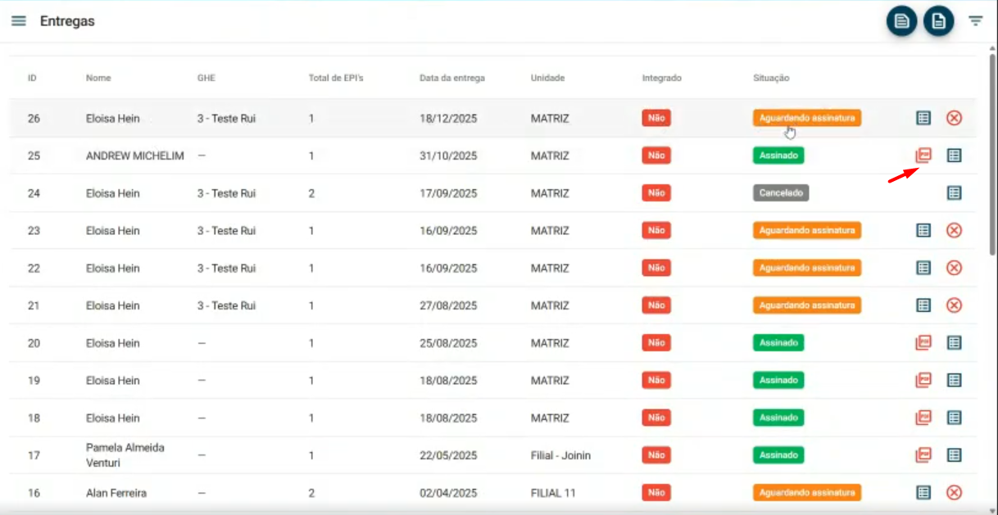Open the filter options icon

pyautogui.click(x=975, y=21)
